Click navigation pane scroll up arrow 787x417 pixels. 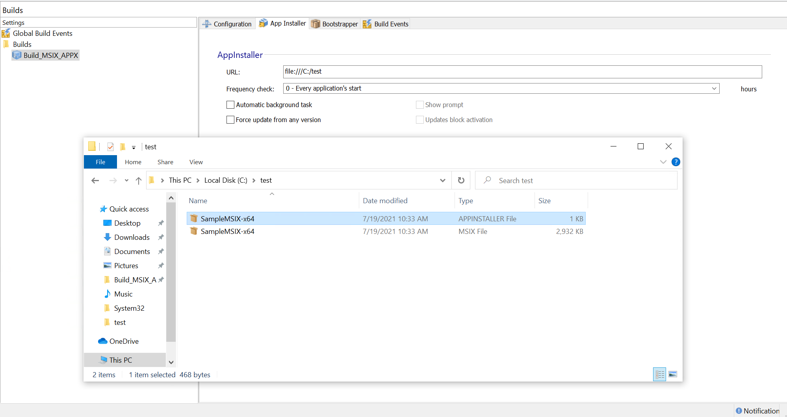pos(171,198)
